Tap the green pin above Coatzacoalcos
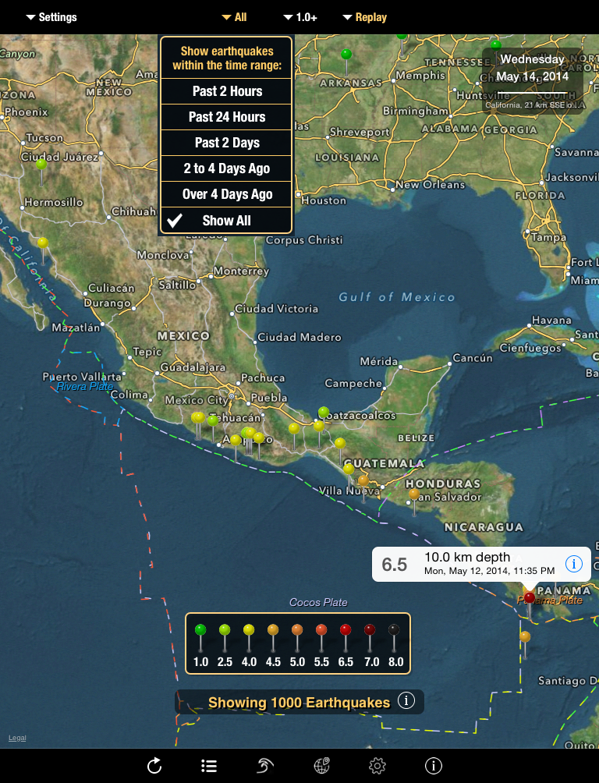 (324, 412)
